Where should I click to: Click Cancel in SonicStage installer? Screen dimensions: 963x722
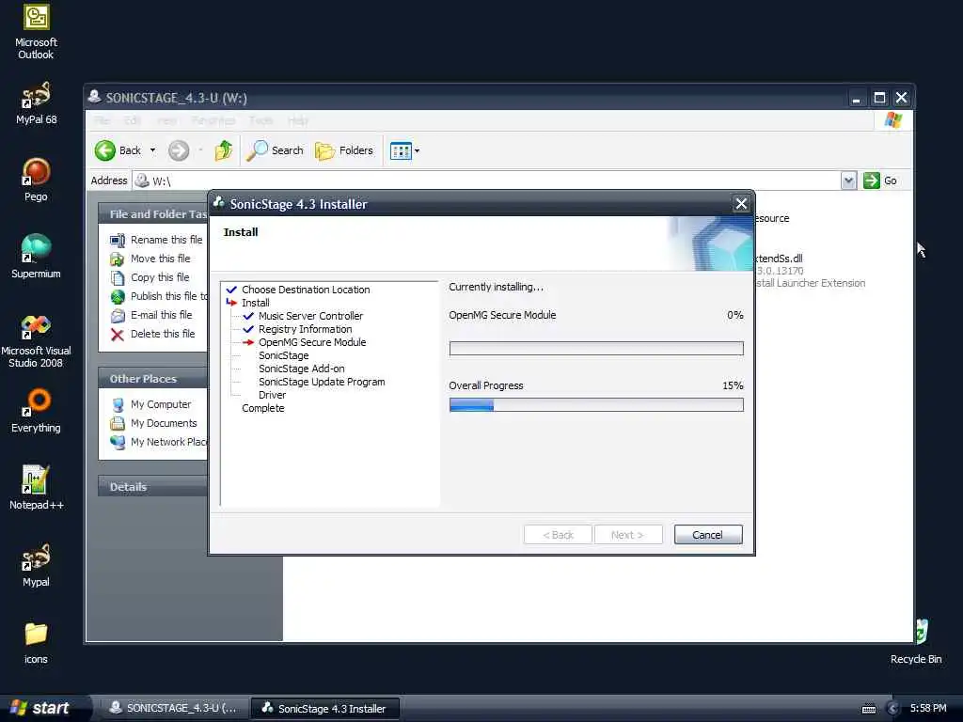707,535
